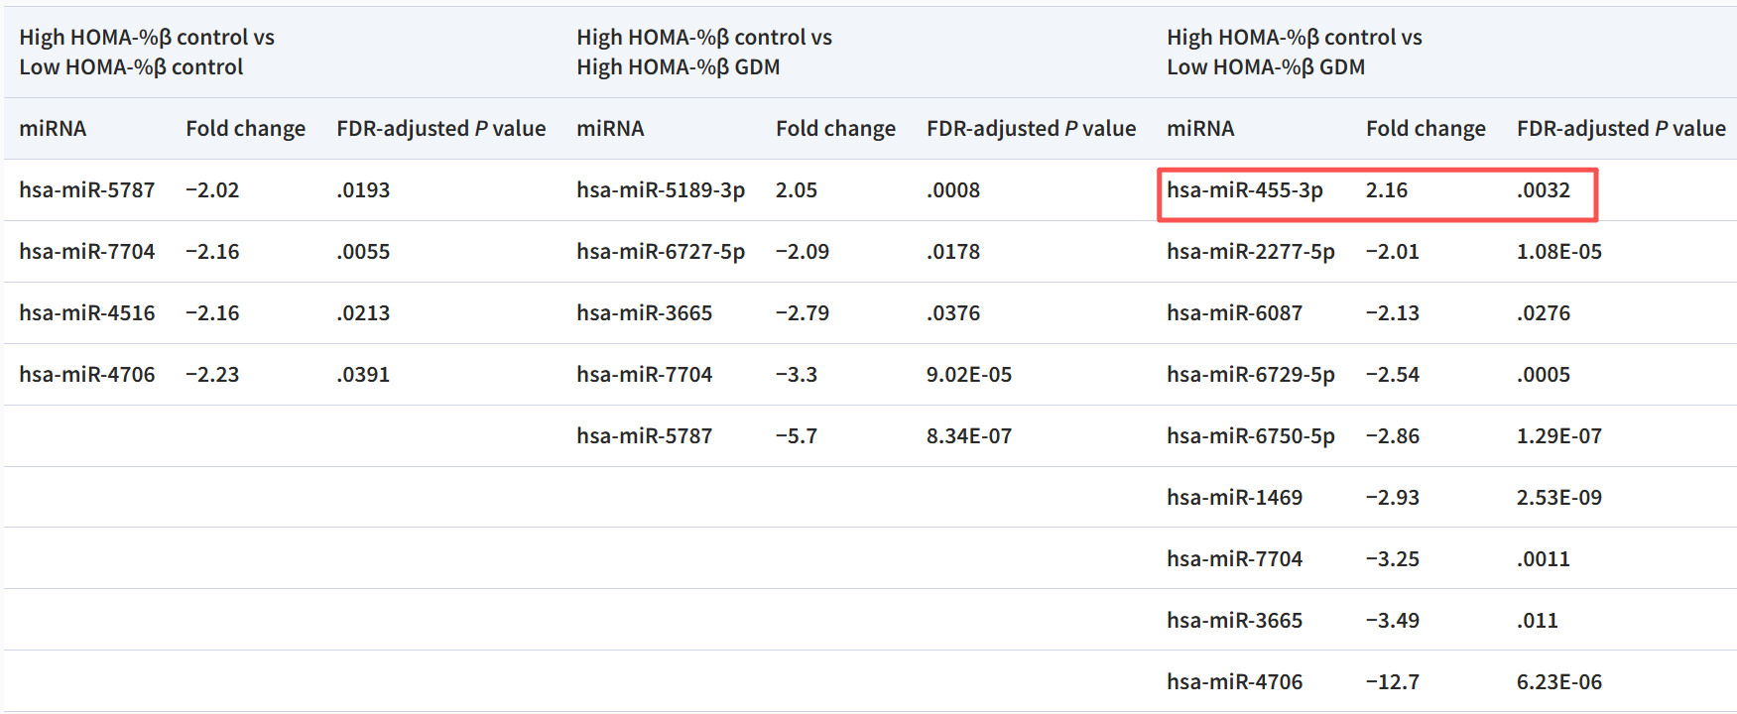Click the −12.7 fold change value

[1392, 682]
